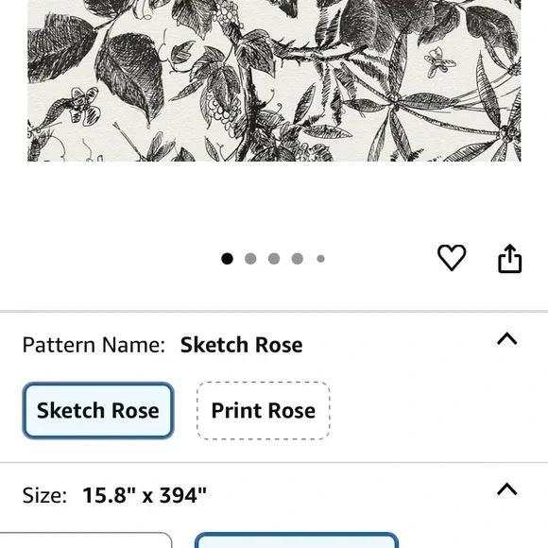Image resolution: width=548 pixels, height=548 pixels.
Task: Select the highlighted size option button
Action: pos(297,540)
